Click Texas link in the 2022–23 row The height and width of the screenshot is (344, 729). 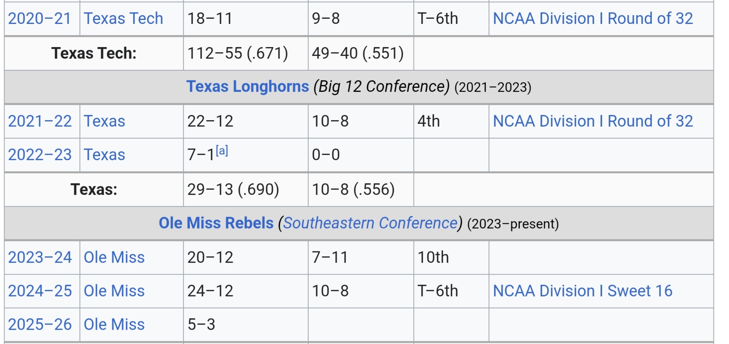point(104,155)
